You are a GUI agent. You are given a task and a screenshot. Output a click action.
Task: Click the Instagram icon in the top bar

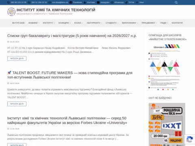[98, 2]
